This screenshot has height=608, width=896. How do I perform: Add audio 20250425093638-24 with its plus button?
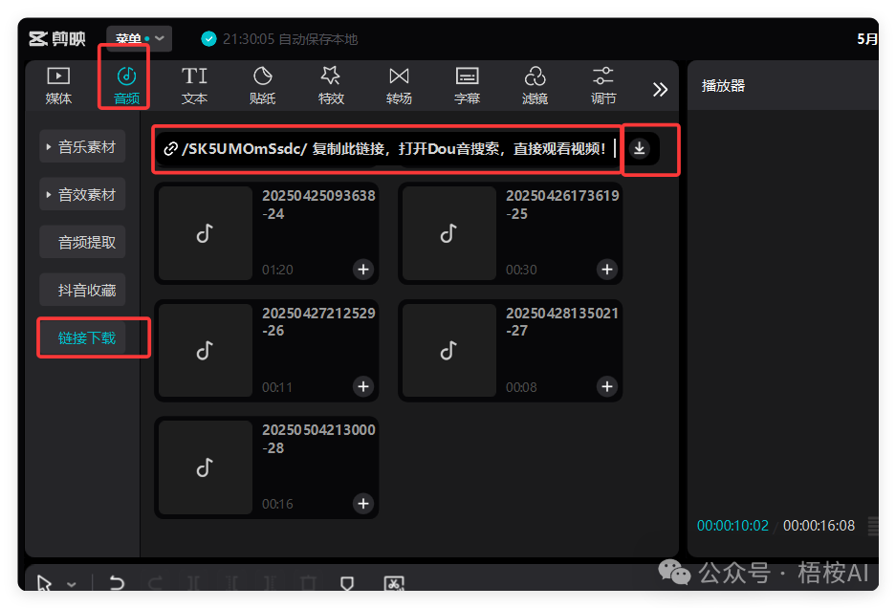coord(362,270)
